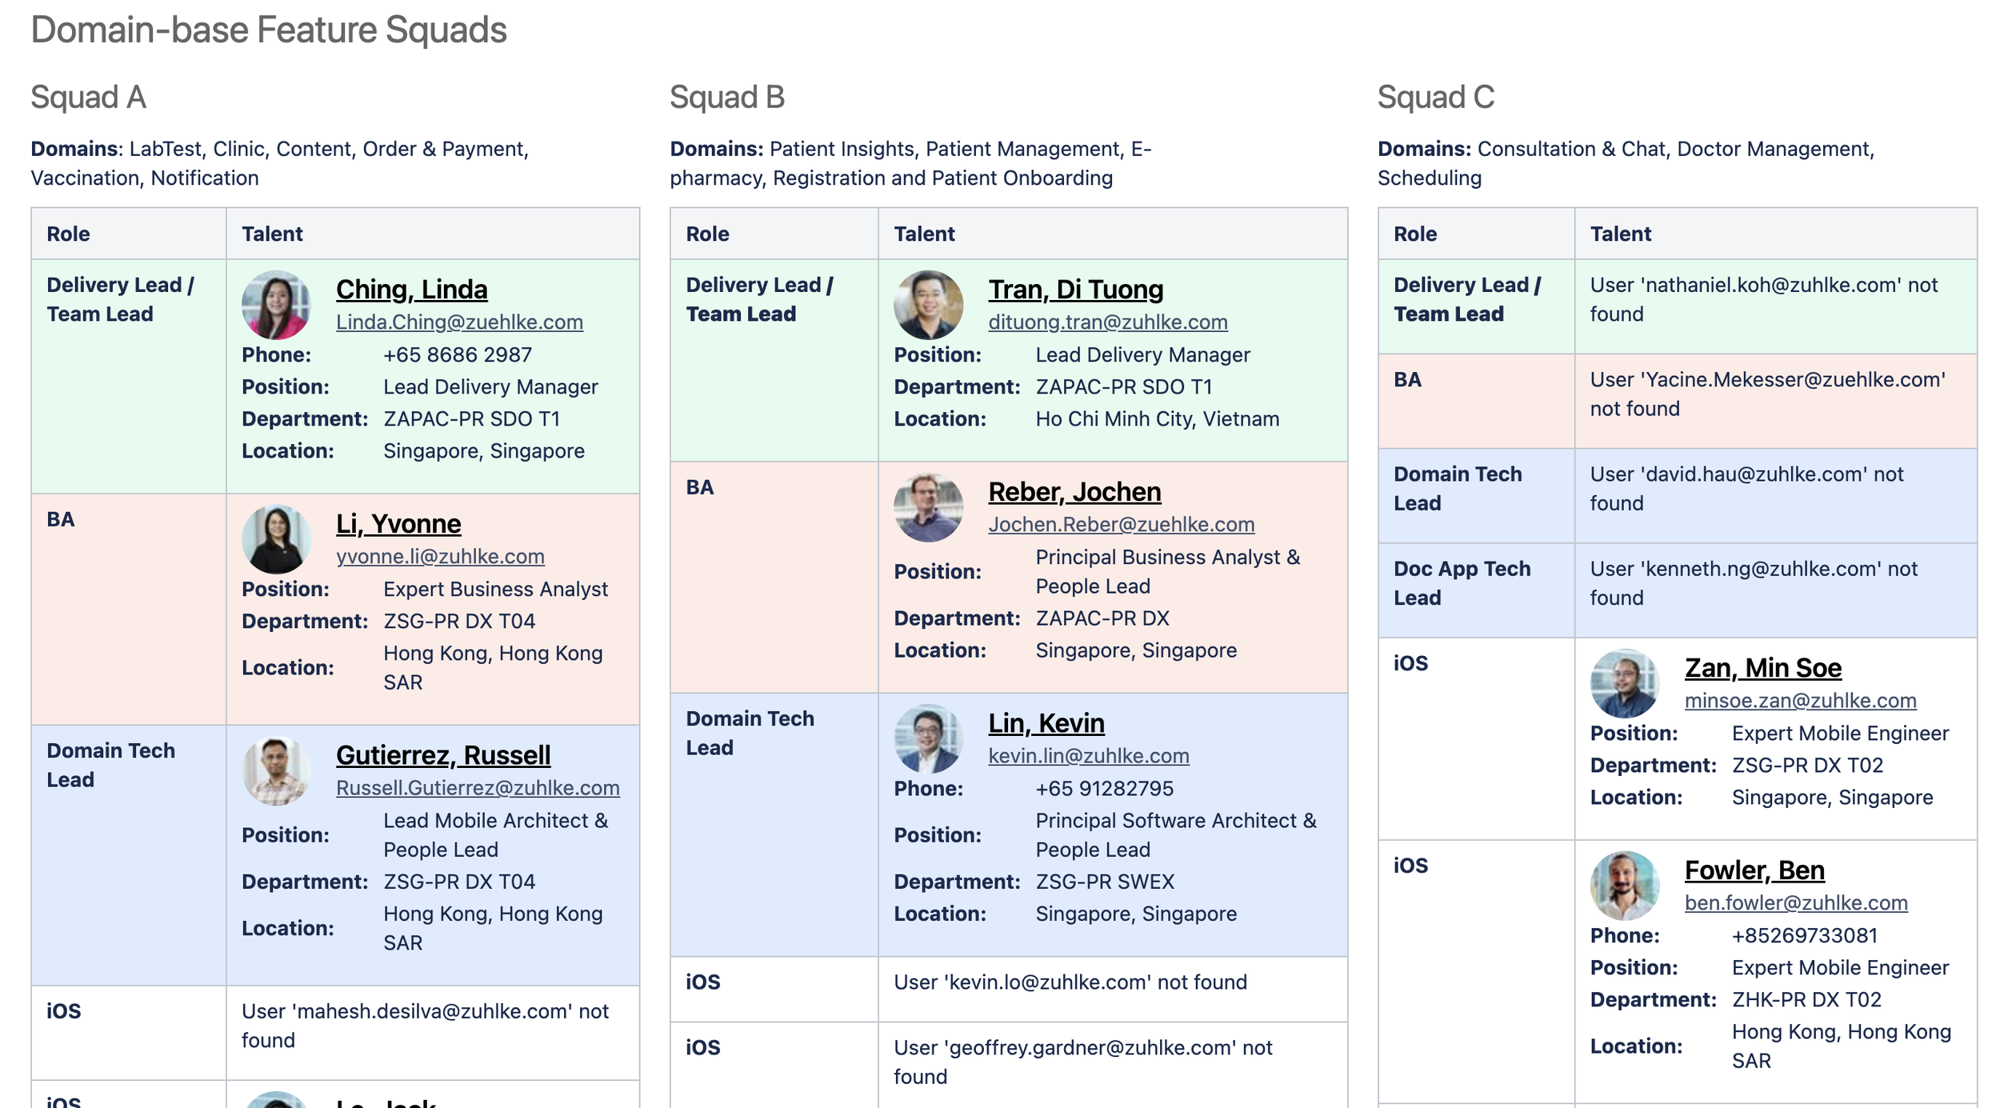The width and height of the screenshot is (2000, 1108).
Task: Click dituong.tran@zuhlke.com email link
Action: 1107,322
